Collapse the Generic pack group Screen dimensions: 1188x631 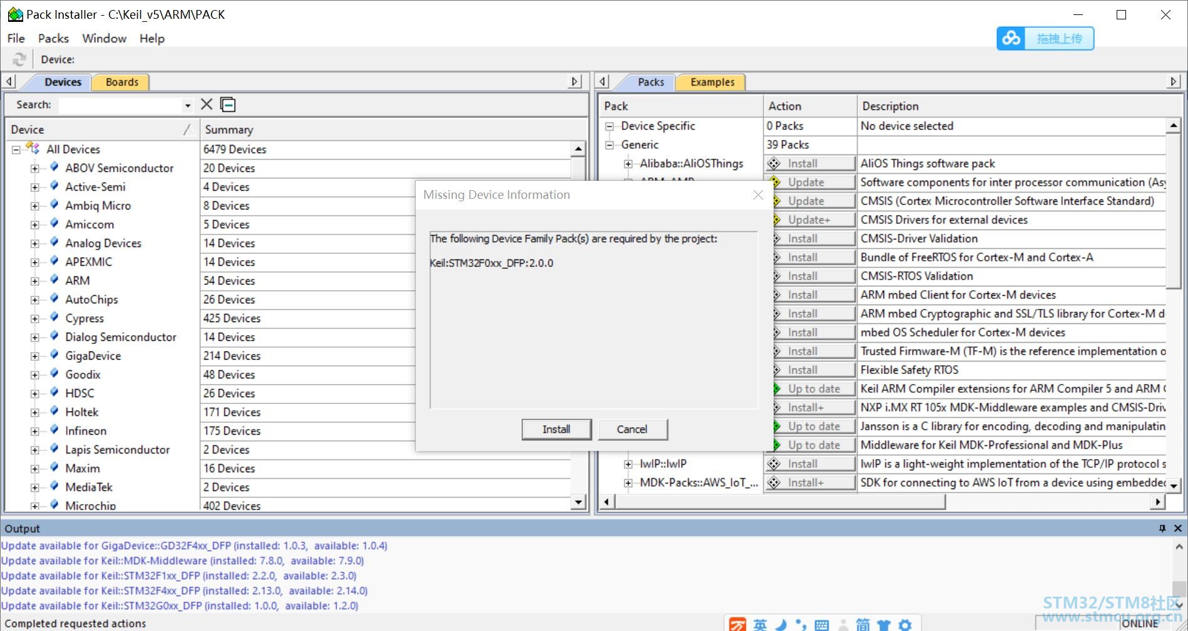click(x=609, y=145)
